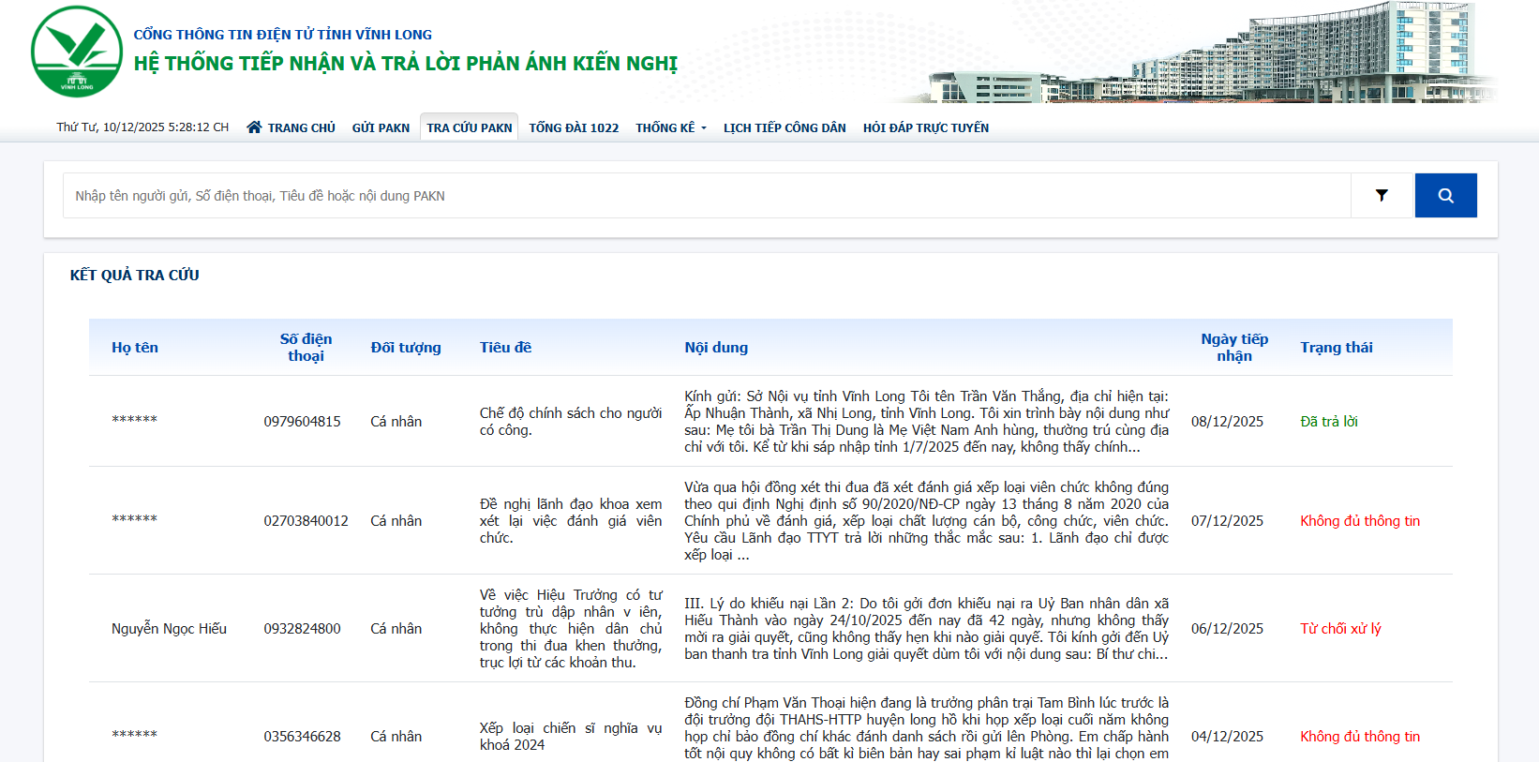This screenshot has height=762, width=1539.
Task: Open the 'Đề nghị lãnh đạo khoa' petition title
Action: 570,520
